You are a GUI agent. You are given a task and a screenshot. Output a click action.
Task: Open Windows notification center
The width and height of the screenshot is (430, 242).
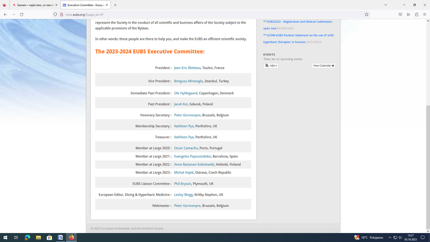pos(423,237)
